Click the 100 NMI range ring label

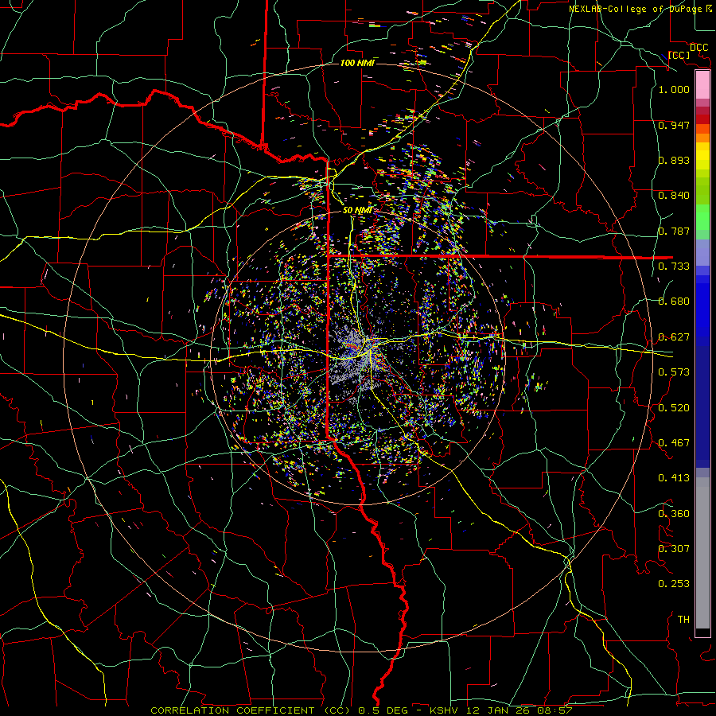357,63
